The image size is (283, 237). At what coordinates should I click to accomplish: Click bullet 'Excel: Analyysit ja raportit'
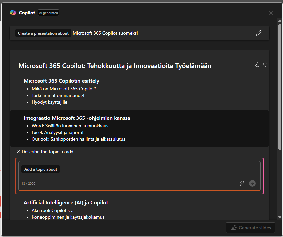click(58, 133)
